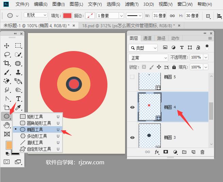
Task: Select the Crop tool
Action: coord(7,63)
